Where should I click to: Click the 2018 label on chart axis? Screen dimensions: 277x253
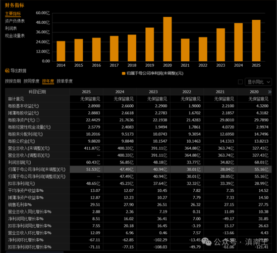tap(132, 65)
